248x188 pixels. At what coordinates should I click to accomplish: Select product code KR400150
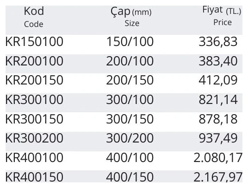(34, 177)
